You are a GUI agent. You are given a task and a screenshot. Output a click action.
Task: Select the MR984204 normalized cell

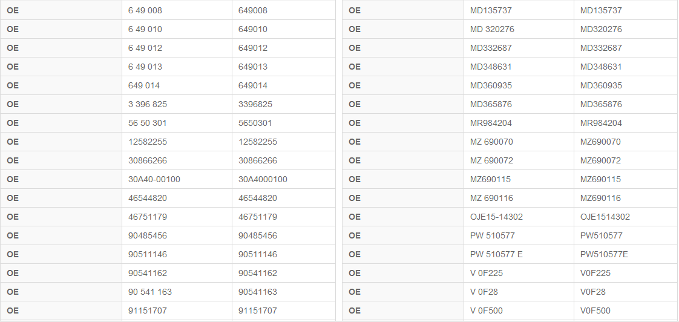coord(626,123)
